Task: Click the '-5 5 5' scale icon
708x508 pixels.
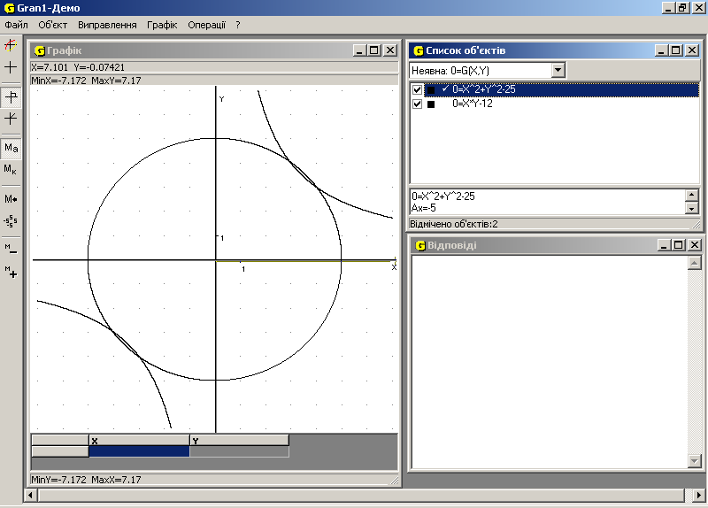Action: (11, 221)
